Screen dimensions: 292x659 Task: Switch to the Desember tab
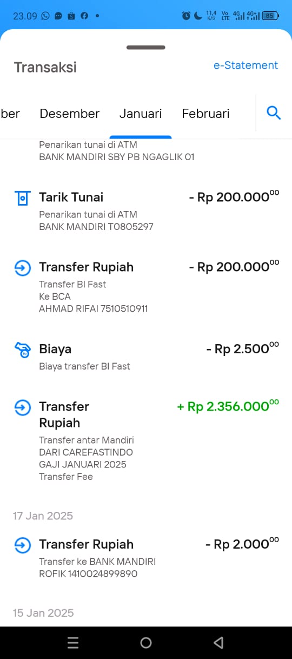pos(70,114)
